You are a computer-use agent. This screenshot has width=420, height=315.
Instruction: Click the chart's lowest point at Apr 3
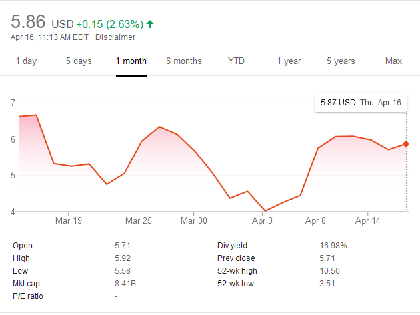pos(265,211)
